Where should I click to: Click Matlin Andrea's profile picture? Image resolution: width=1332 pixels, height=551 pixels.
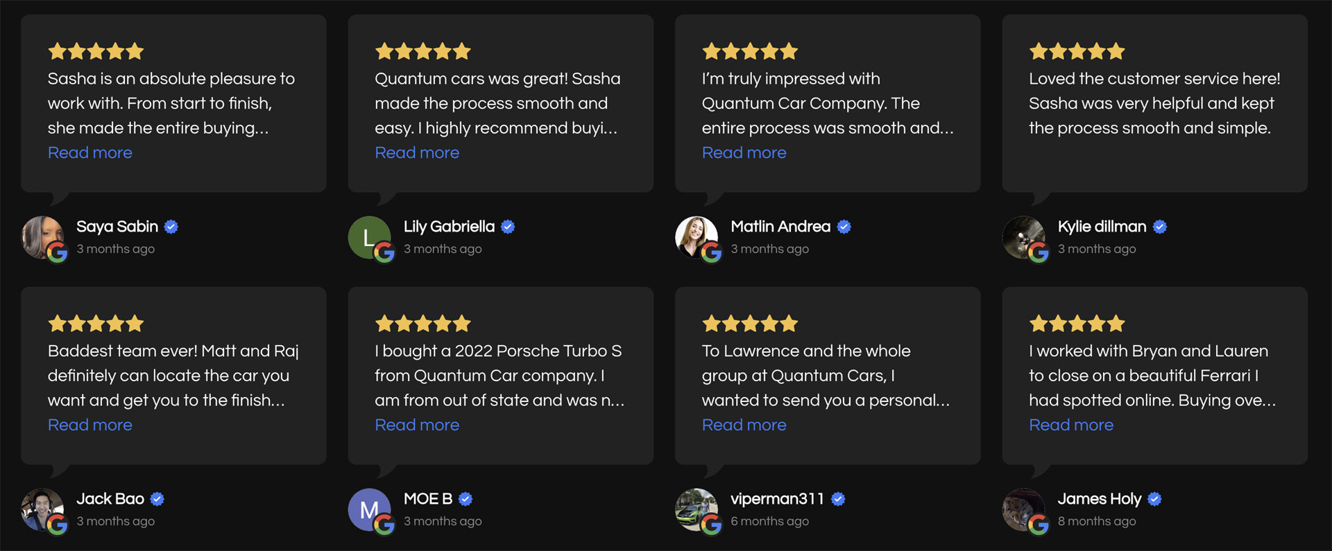[695, 236]
